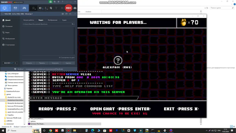Open Google Chrome from the taskbar
Image resolution: width=236 pixels, height=133 pixels.
(x=50, y=131)
